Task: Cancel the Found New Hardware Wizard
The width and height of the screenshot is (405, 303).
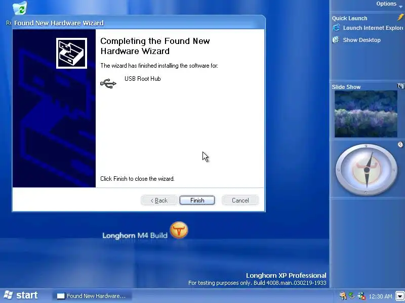Action: coord(240,200)
